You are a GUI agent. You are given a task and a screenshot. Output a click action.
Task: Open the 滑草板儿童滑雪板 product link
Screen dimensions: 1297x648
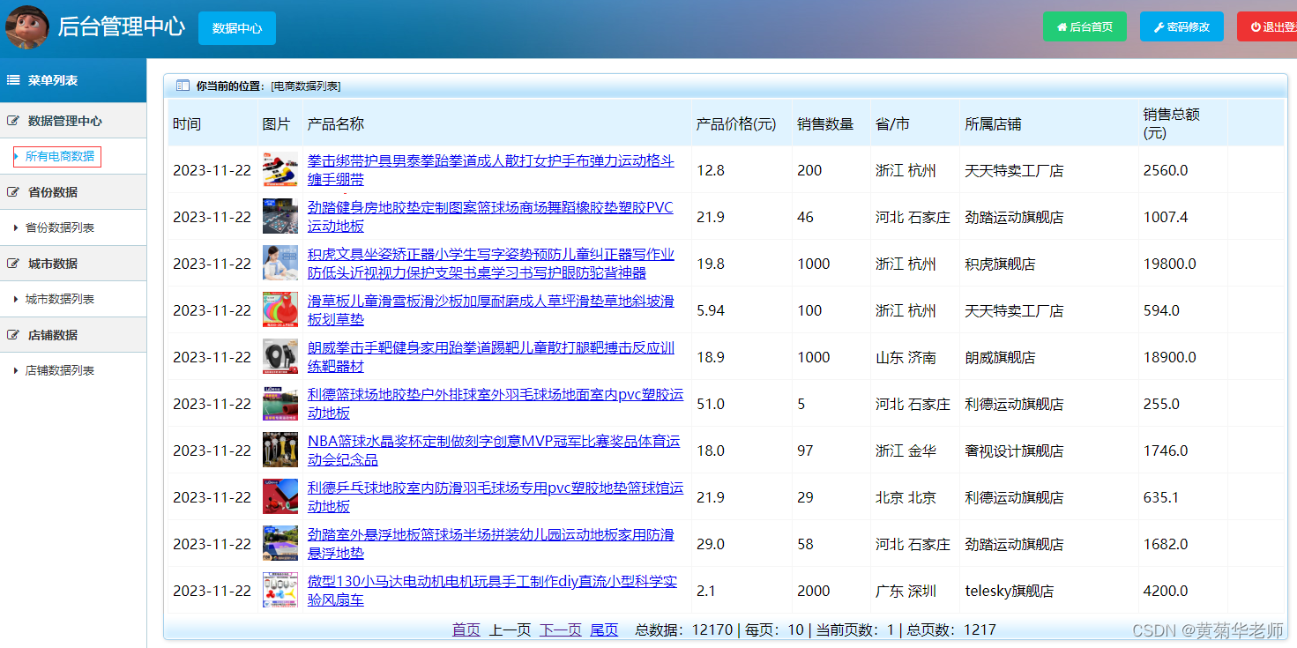(x=490, y=310)
